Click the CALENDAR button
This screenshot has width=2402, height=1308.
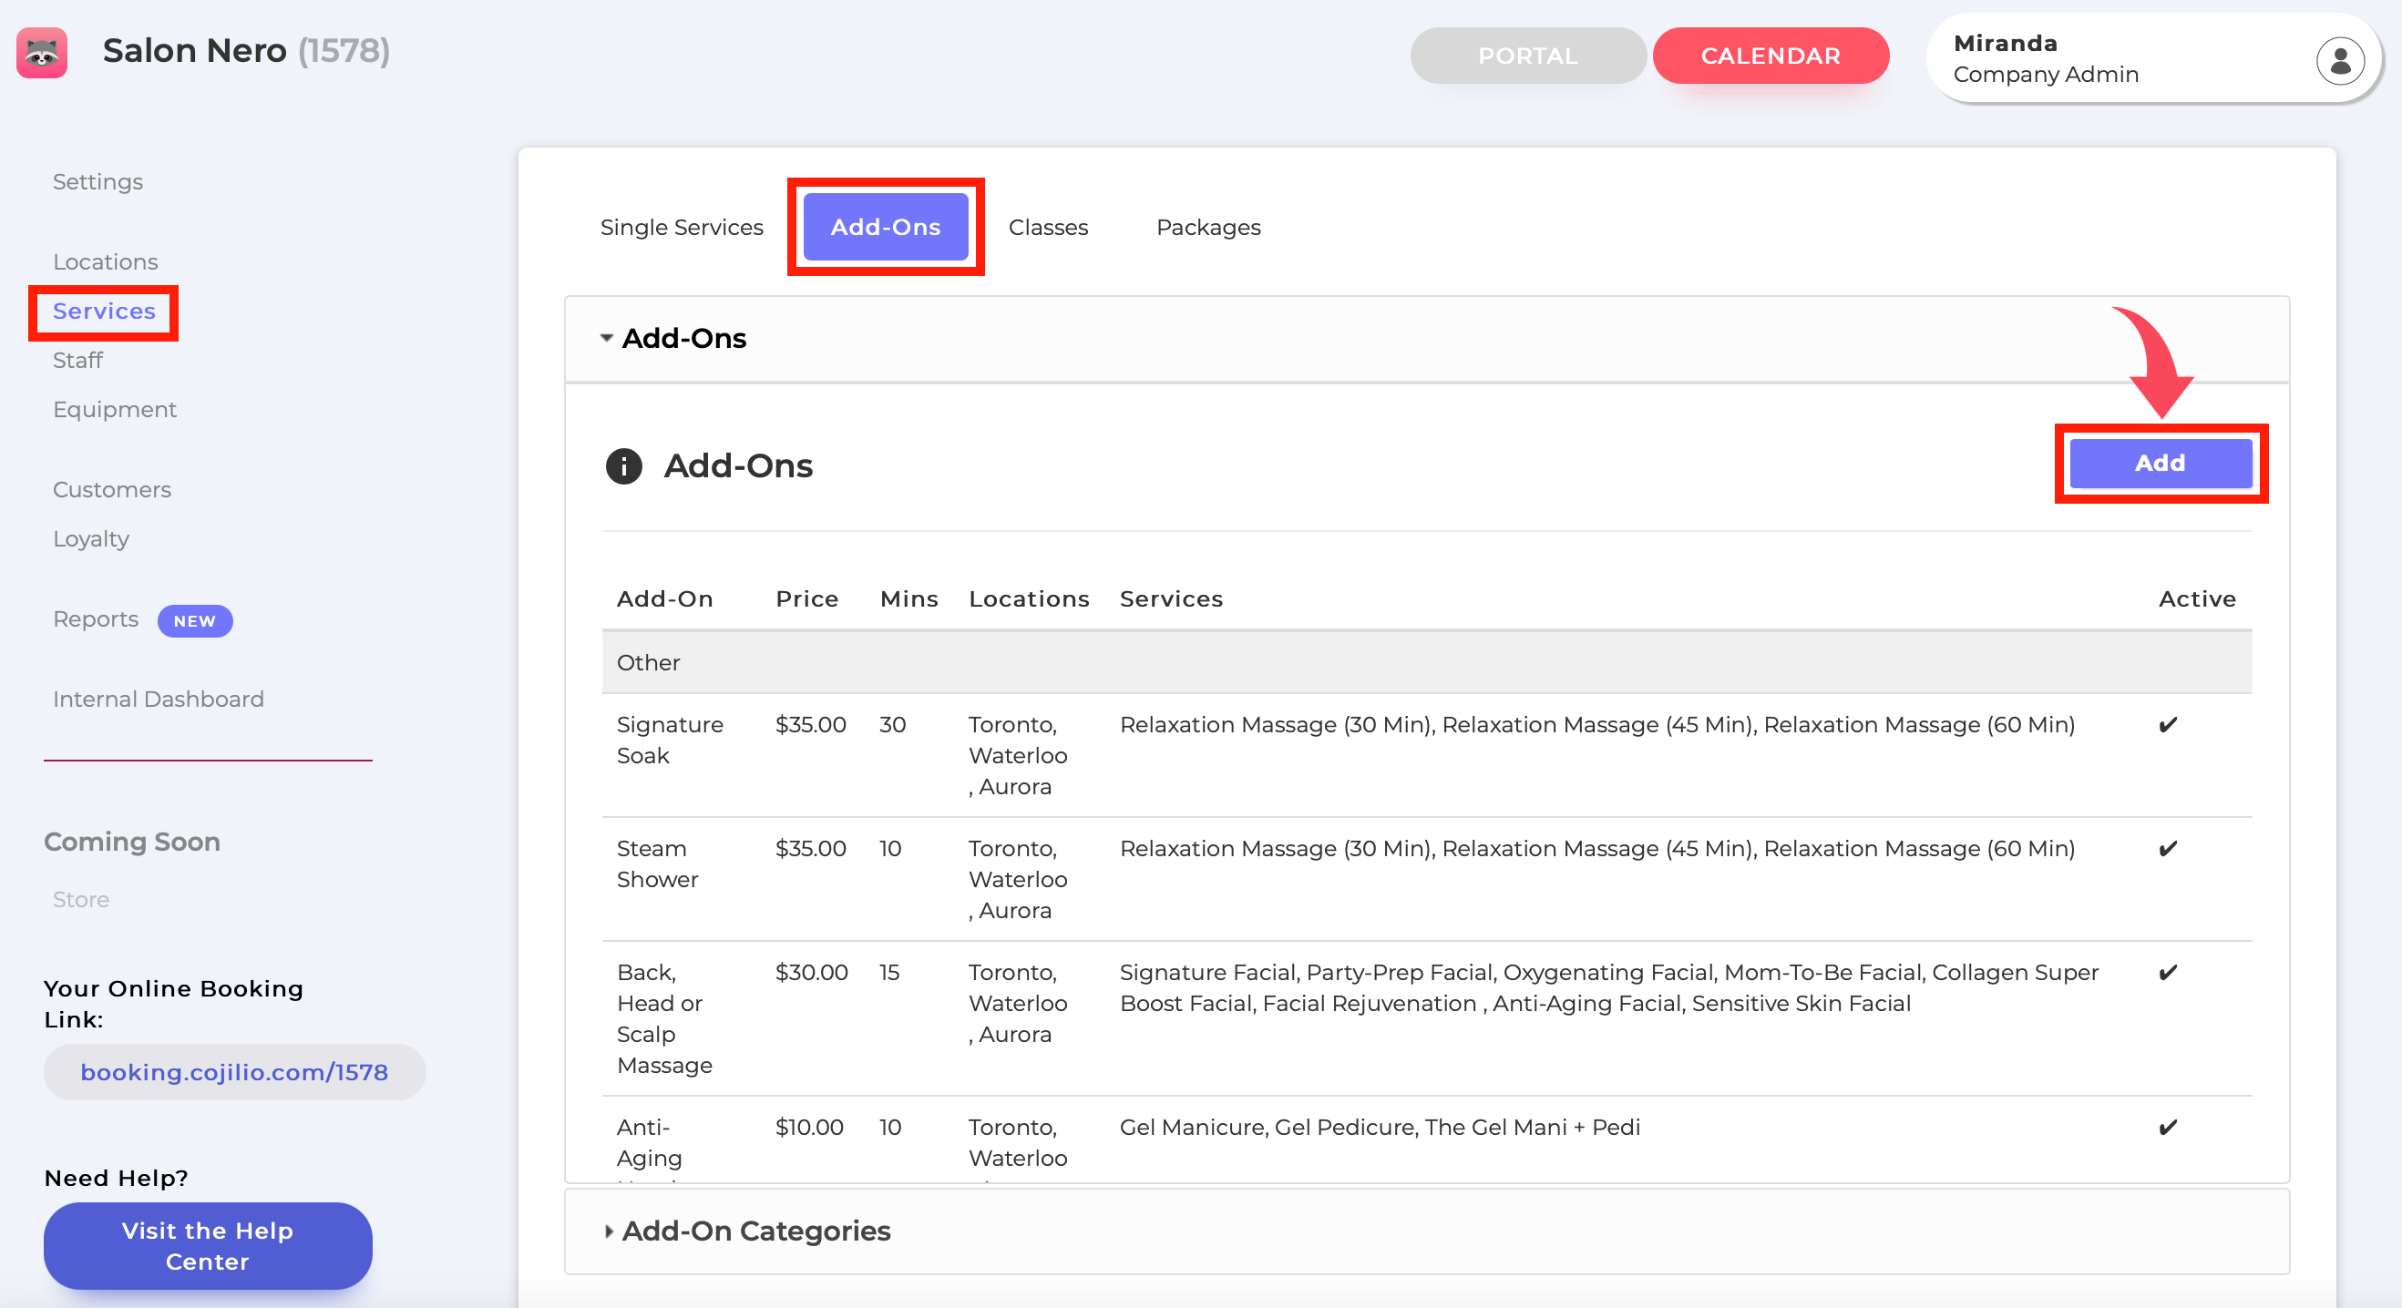[1771, 55]
